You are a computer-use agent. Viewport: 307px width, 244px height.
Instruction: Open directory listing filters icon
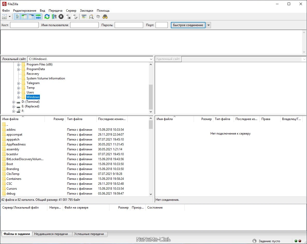click(84, 17)
